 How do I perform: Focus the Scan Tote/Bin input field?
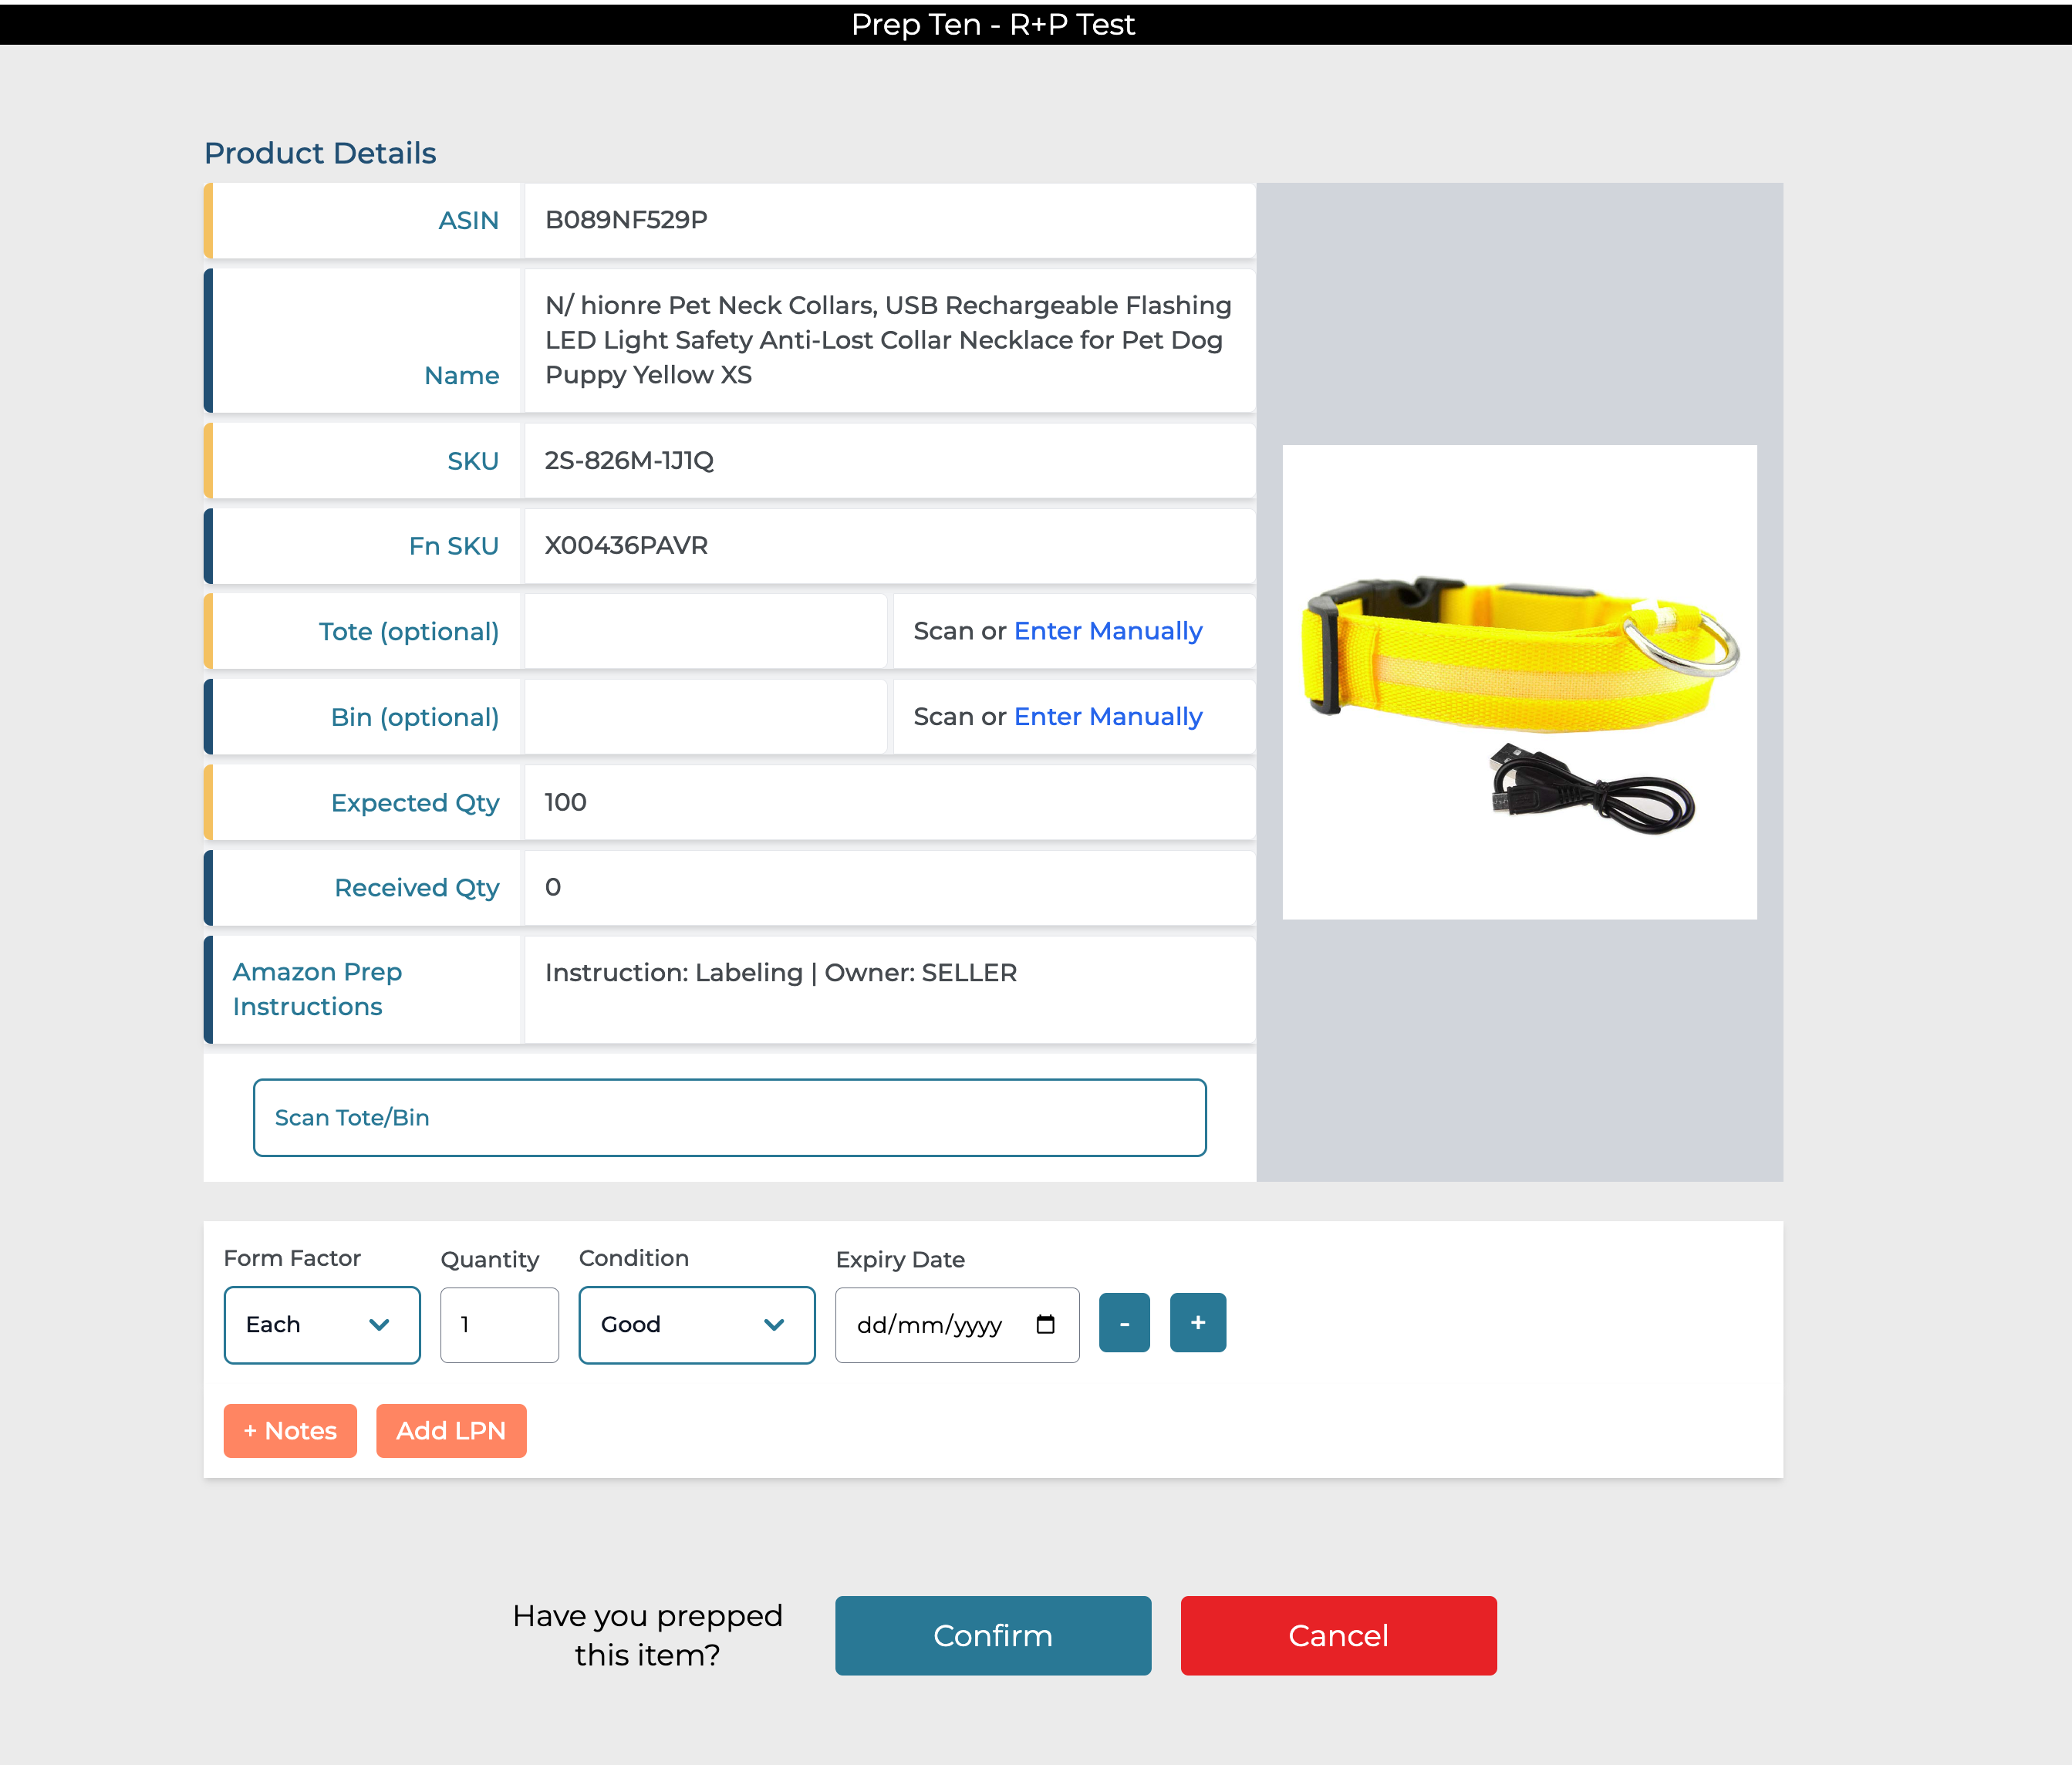tap(729, 1117)
